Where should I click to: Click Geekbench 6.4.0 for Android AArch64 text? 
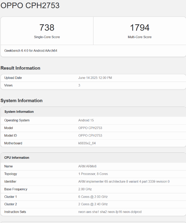click(x=31, y=51)
